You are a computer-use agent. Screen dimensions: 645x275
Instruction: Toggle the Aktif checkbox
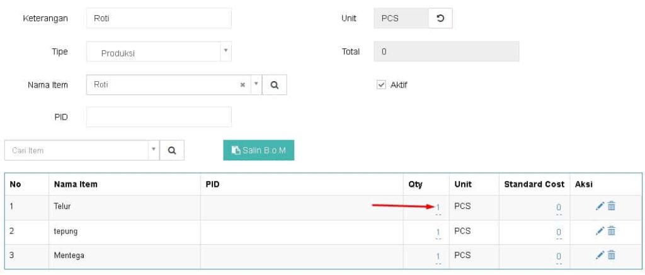click(380, 85)
